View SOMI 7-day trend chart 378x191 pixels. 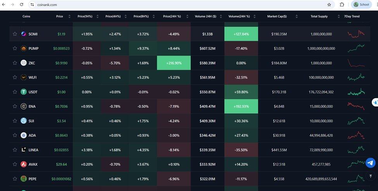356,34
